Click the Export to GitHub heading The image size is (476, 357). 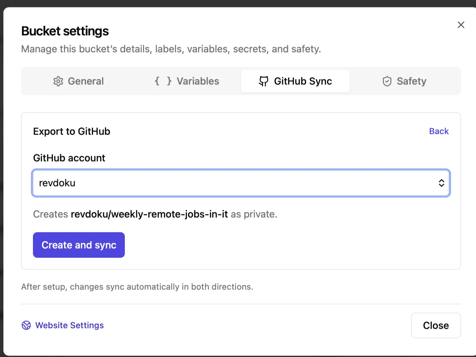coord(72,131)
